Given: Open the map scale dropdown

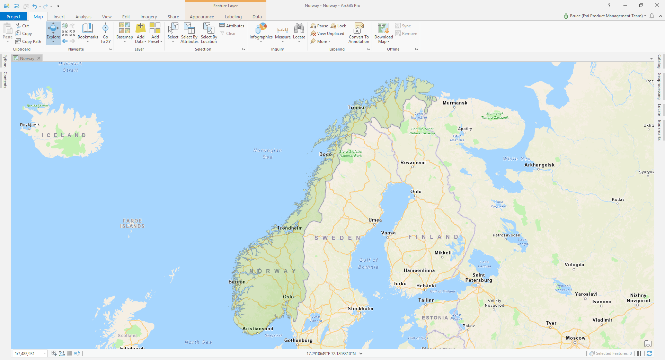Looking at the screenshot, I should click(45, 353).
